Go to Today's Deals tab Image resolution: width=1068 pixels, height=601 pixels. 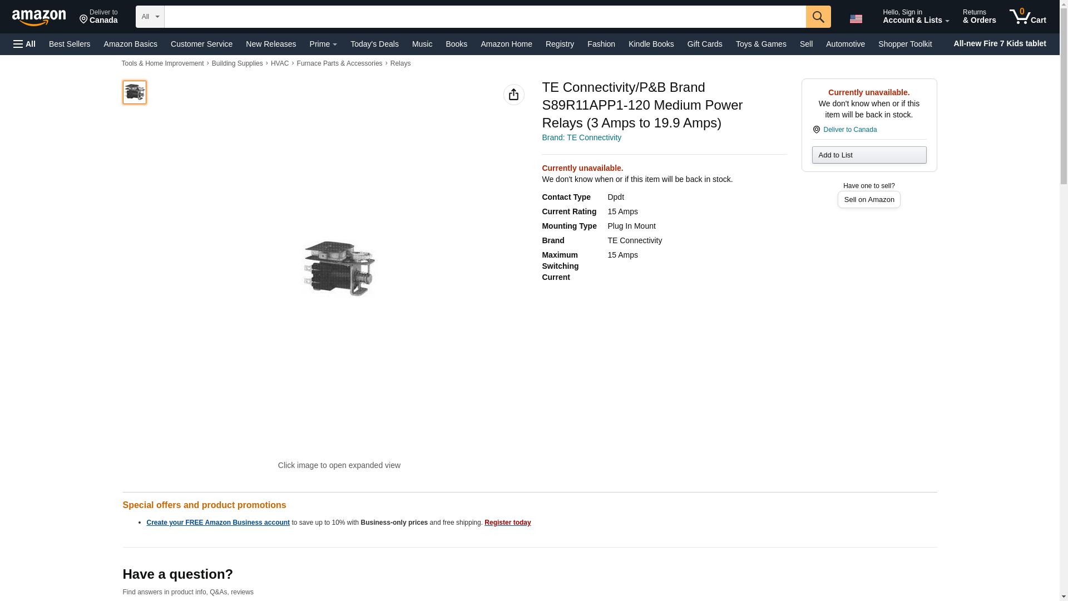click(x=374, y=44)
